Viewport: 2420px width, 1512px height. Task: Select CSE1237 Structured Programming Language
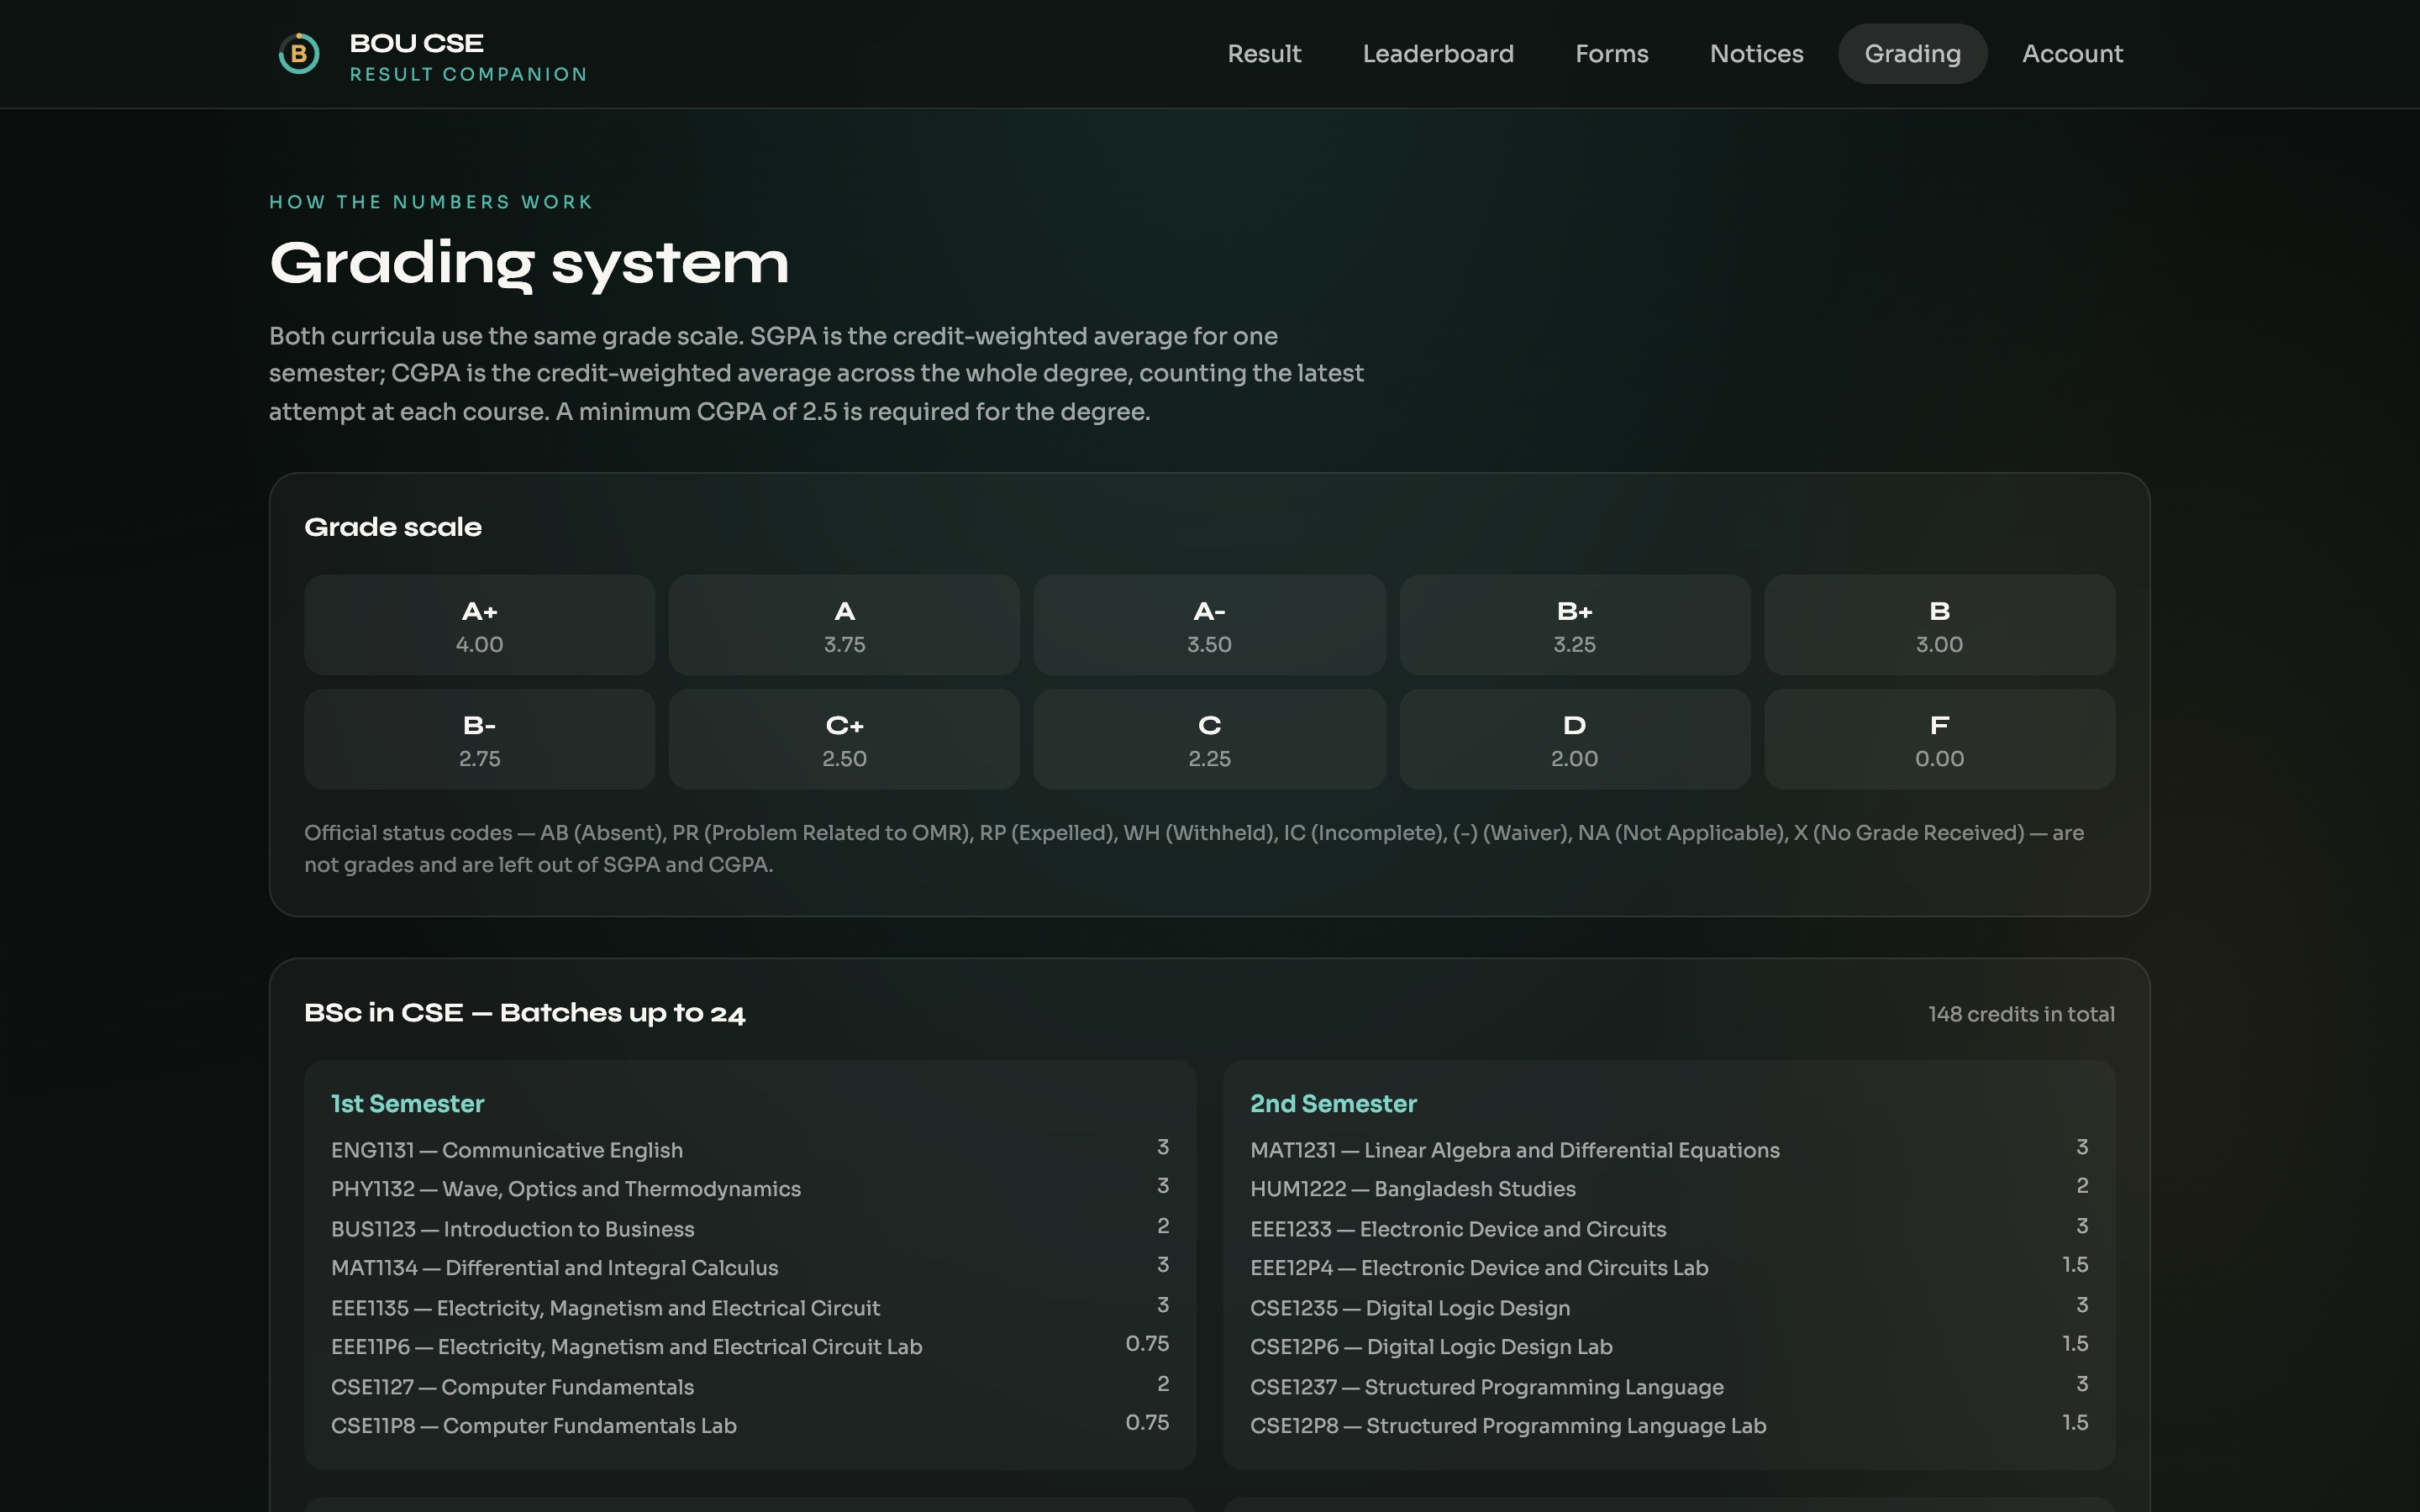pyautogui.click(x=1669, y=1386)
